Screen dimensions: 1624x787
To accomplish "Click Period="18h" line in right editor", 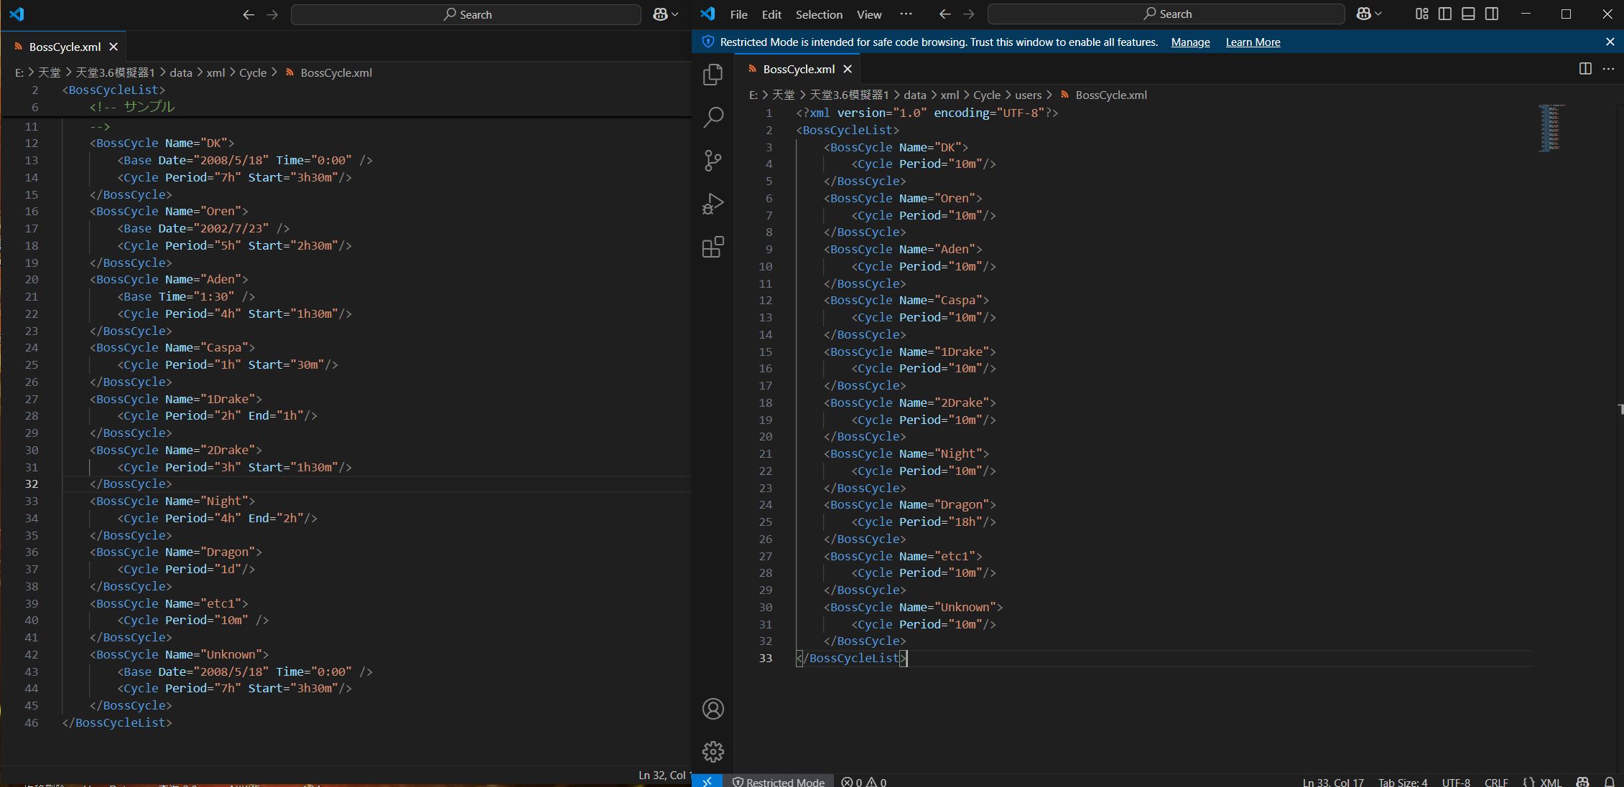I will point(924,522).
